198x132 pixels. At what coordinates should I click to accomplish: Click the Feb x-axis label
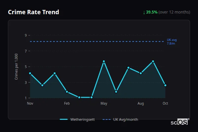[x=67, y=103]
